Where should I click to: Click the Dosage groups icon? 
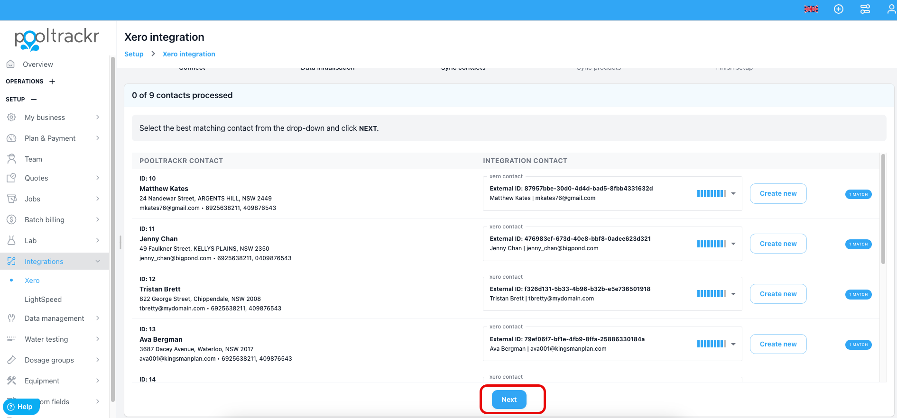click(x=11, y=360)
